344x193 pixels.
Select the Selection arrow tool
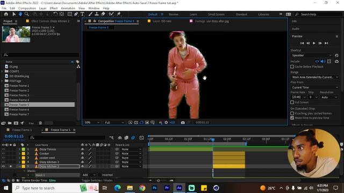click(14, 14)
